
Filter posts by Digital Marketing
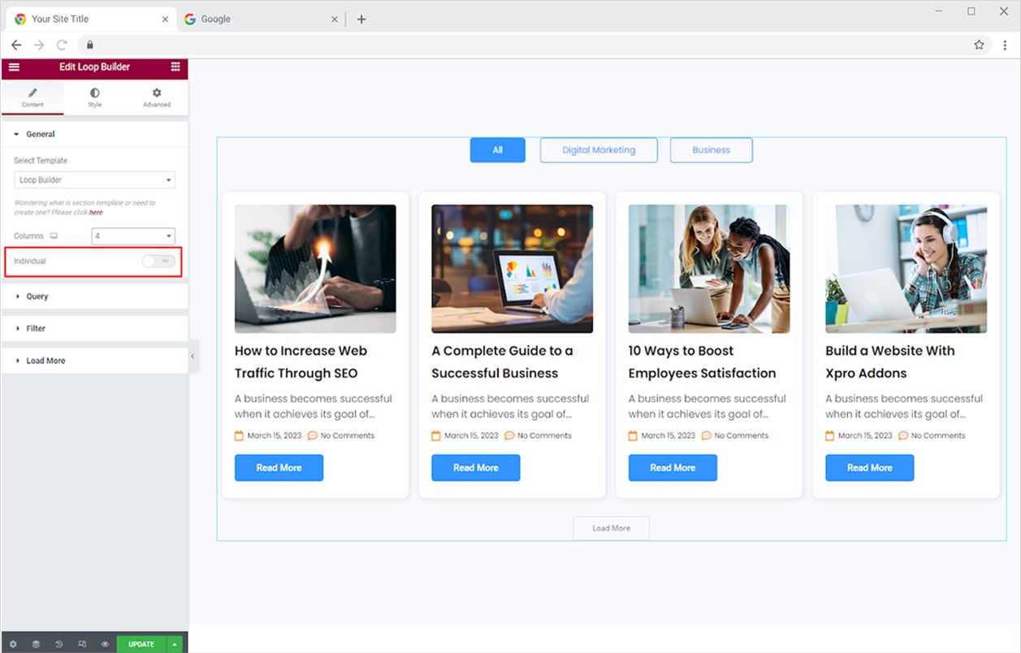coord(599,150)
